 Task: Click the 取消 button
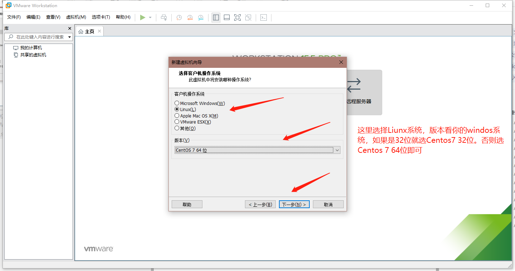(328, 204)
